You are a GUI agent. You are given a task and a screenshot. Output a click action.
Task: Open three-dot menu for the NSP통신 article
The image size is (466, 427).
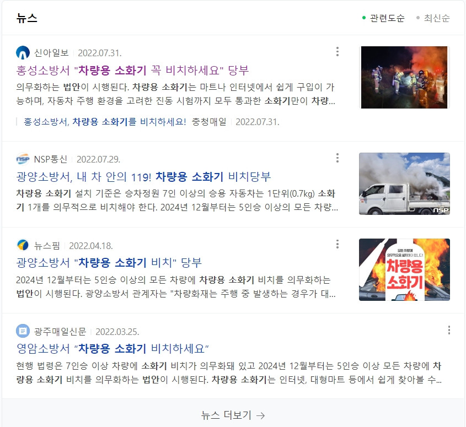coord(338,158)
